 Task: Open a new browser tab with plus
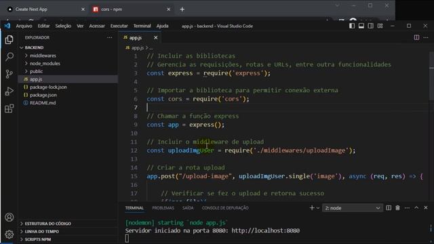click(182, 9)
